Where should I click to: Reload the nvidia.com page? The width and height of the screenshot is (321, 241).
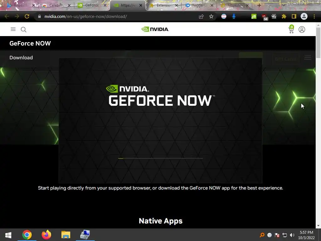click(x=27, y=16)
